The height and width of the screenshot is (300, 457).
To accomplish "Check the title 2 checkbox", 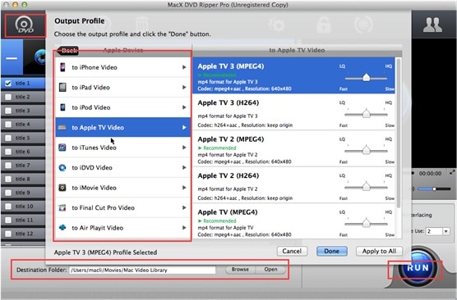I will coord(8,97).
